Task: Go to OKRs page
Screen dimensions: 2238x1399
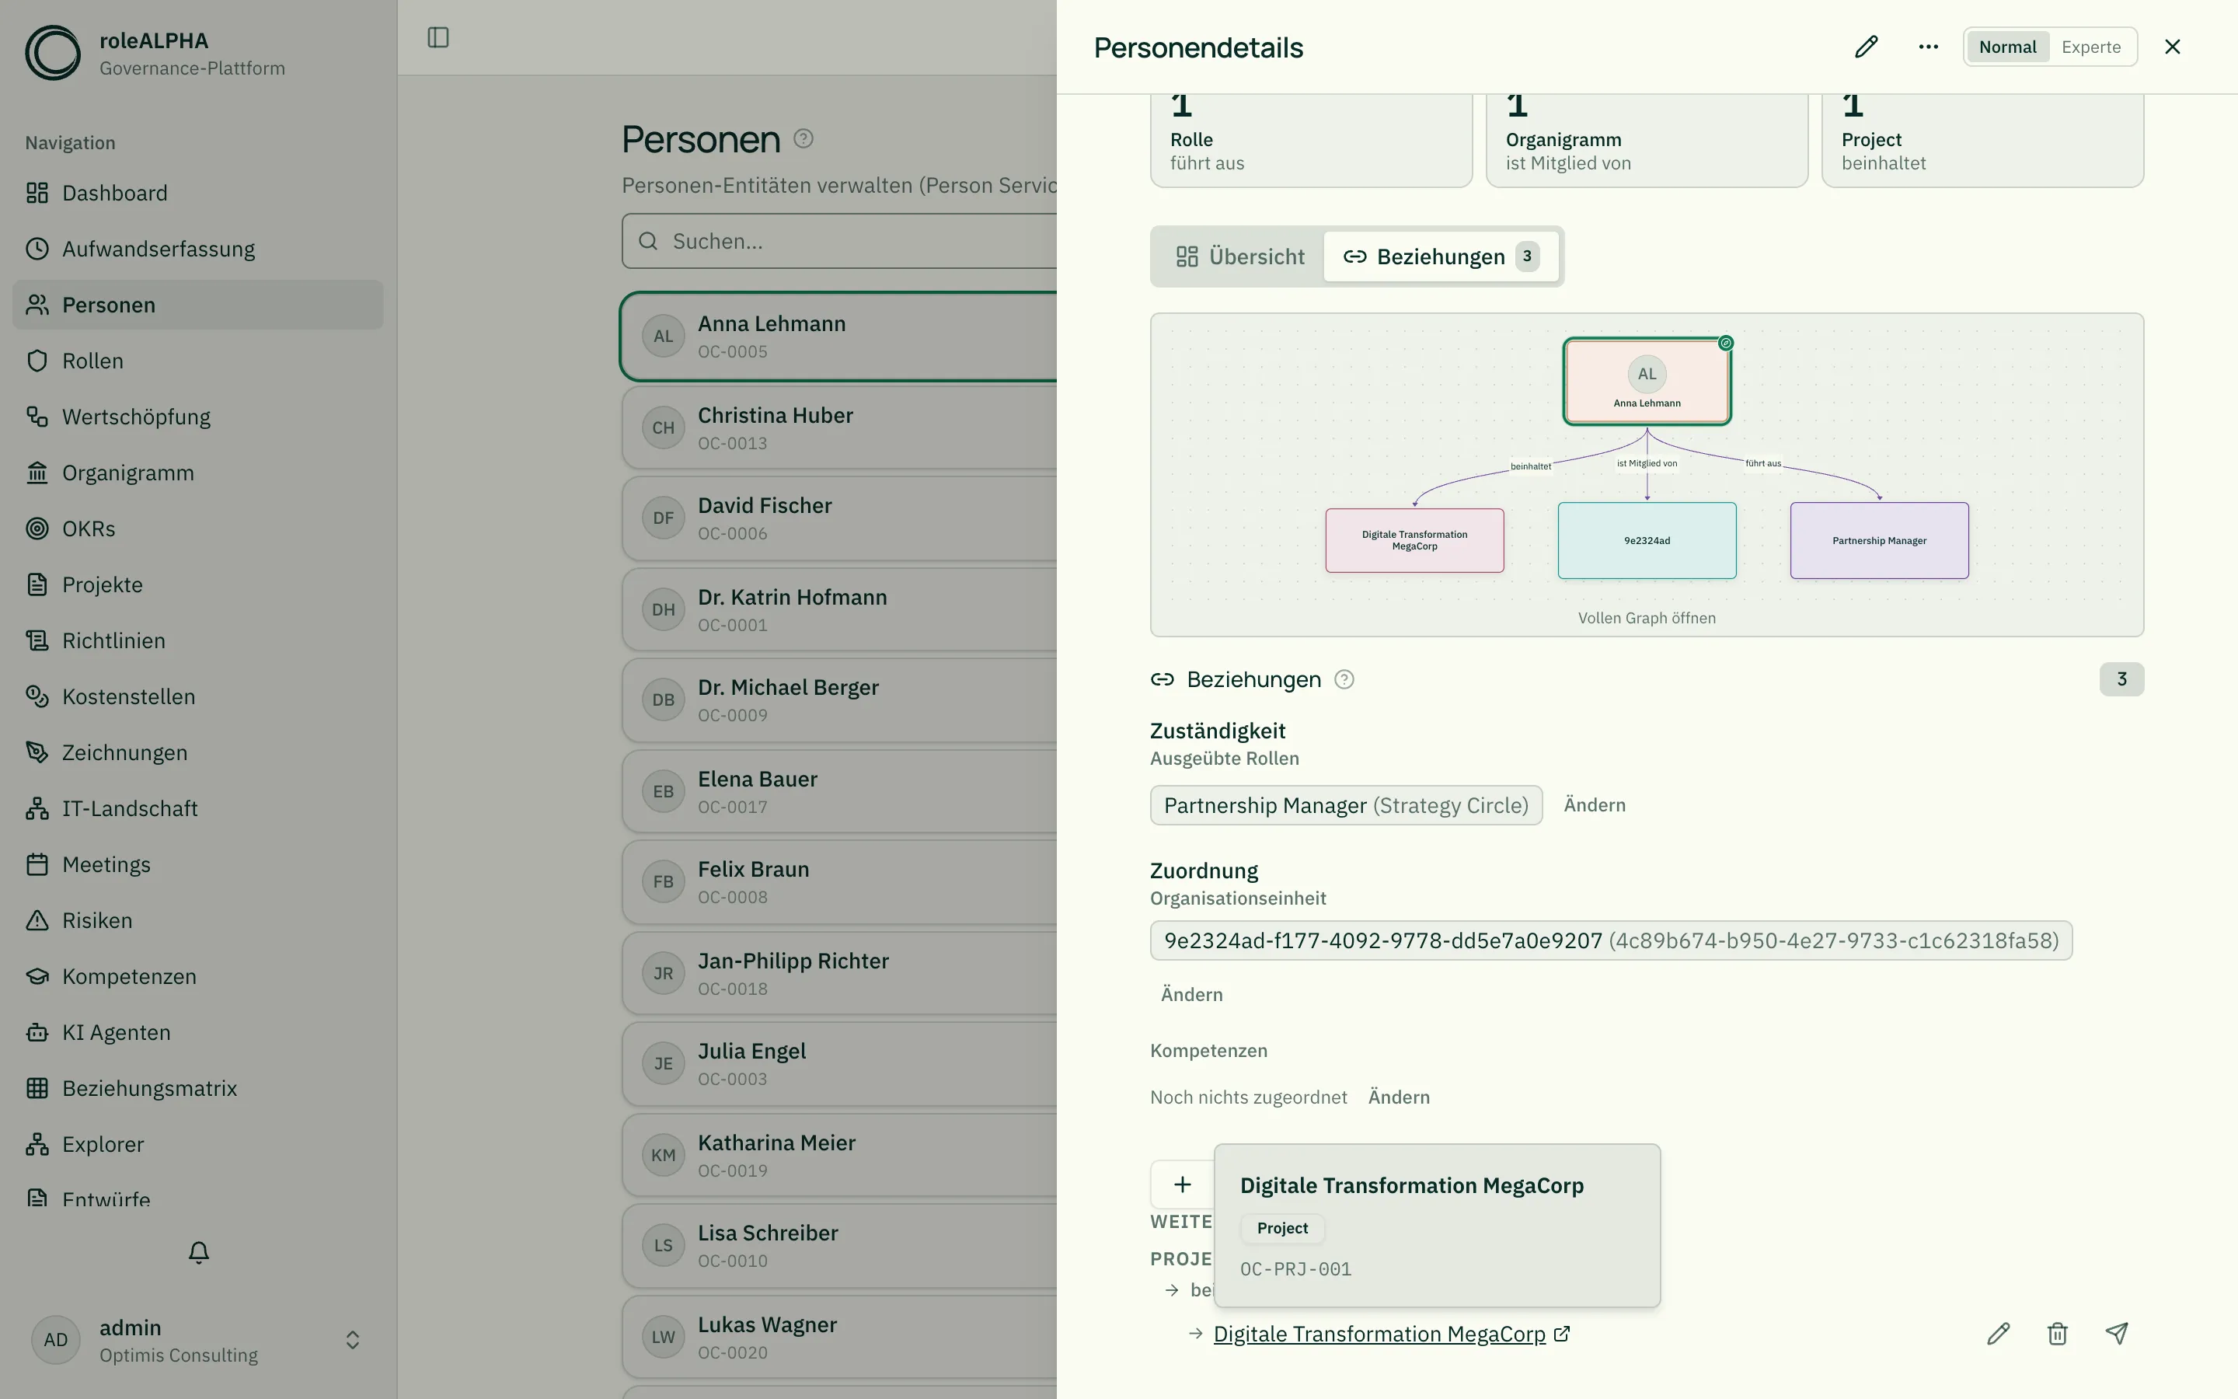Action: tap(198, 529)
